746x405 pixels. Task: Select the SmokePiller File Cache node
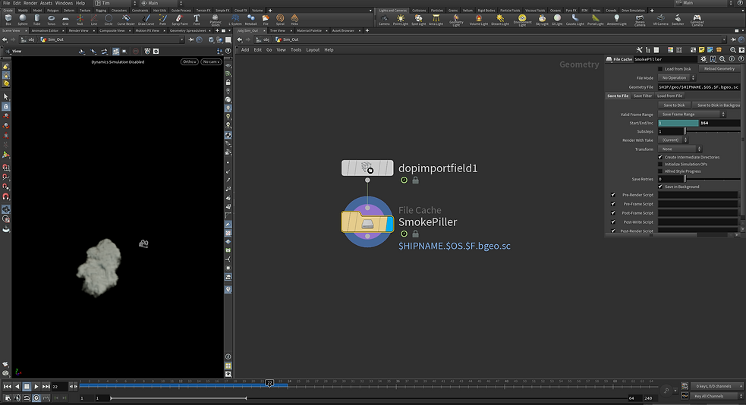coord(367,222)
